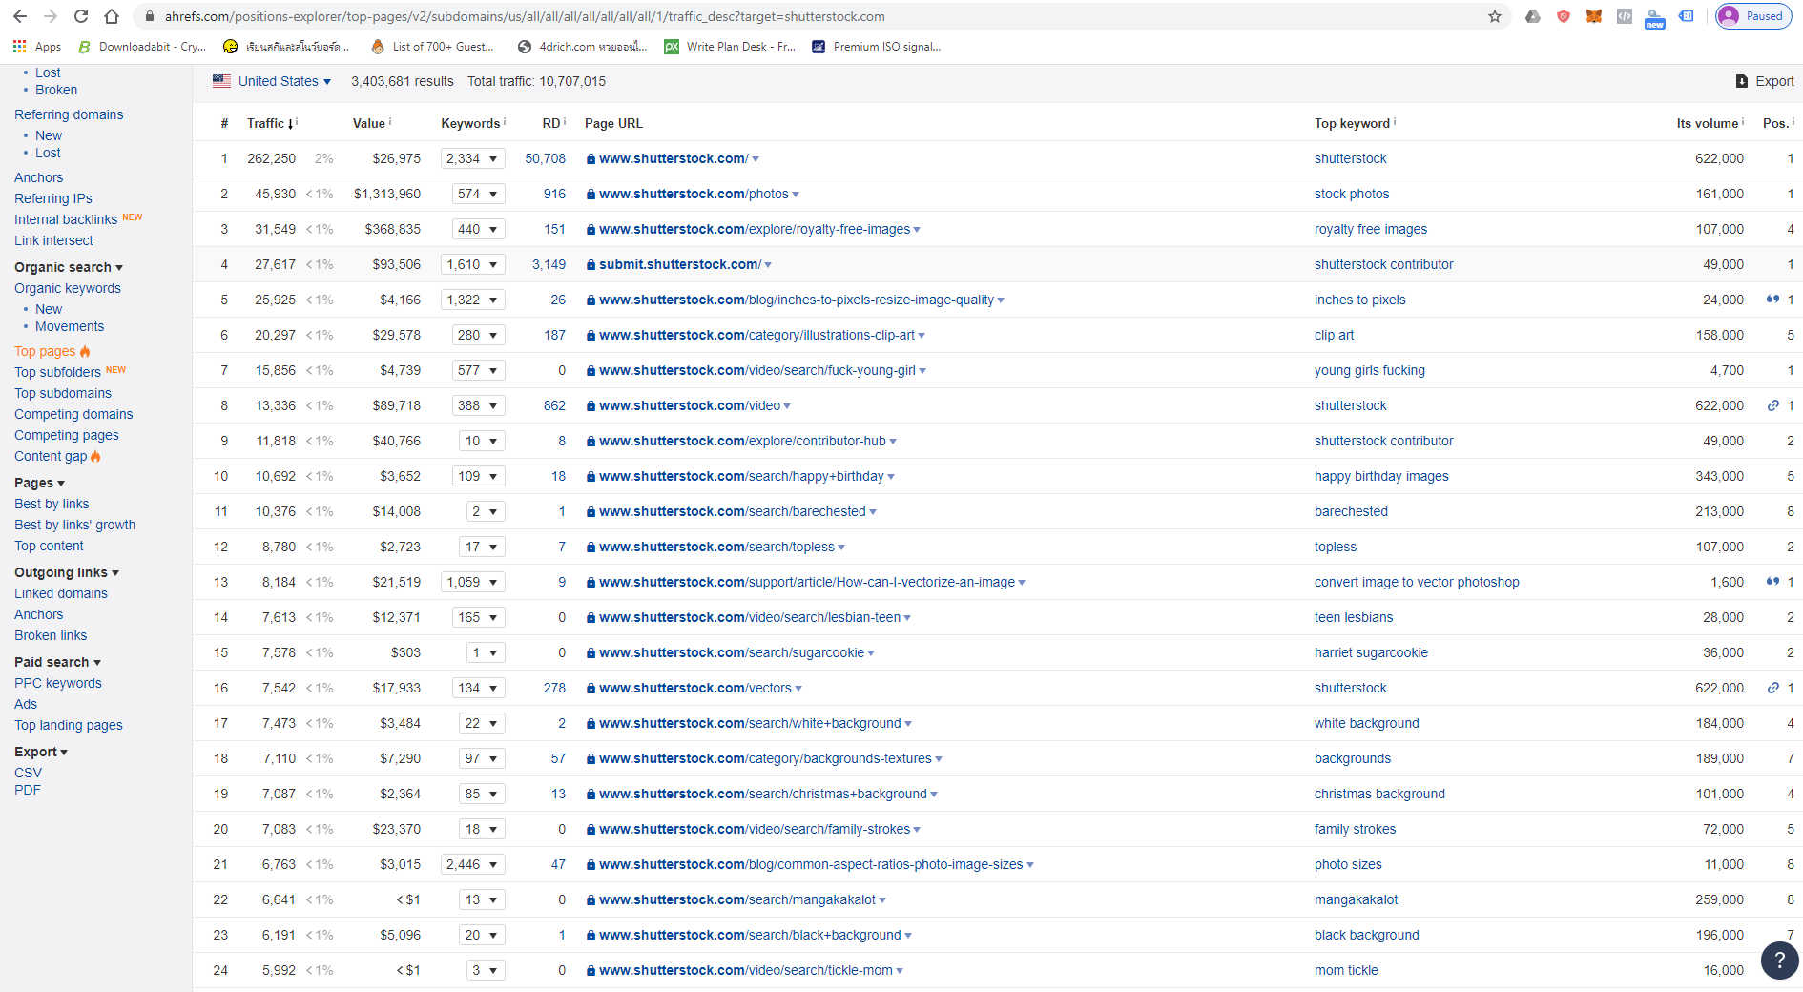The image size is (1803, 992).
Task: Collapse the Paid search sidebar section
Action: pos(57,662)
